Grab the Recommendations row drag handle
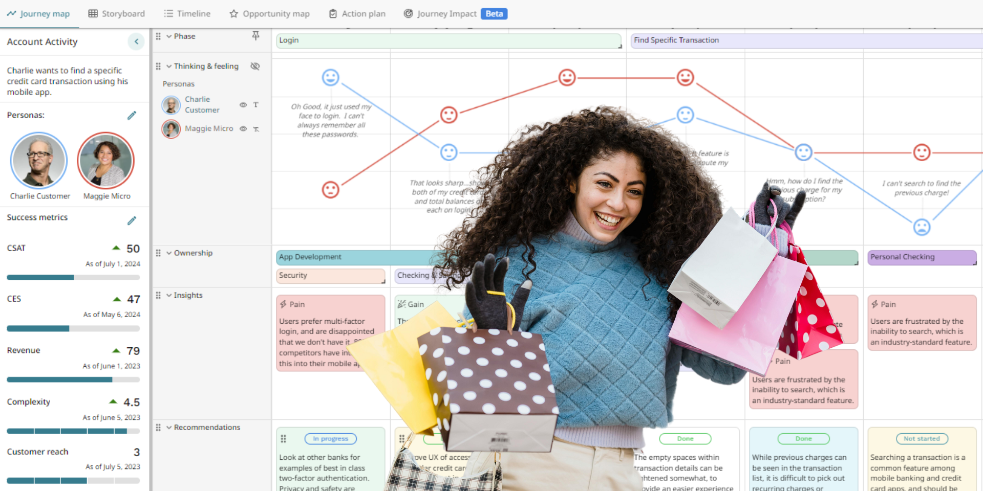This screenshot has width=983, height=491. click(158, 428)
